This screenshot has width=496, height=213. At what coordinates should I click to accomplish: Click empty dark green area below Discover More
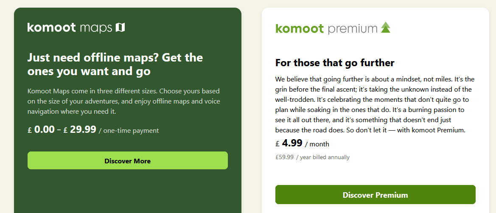[x=127, y=191]
